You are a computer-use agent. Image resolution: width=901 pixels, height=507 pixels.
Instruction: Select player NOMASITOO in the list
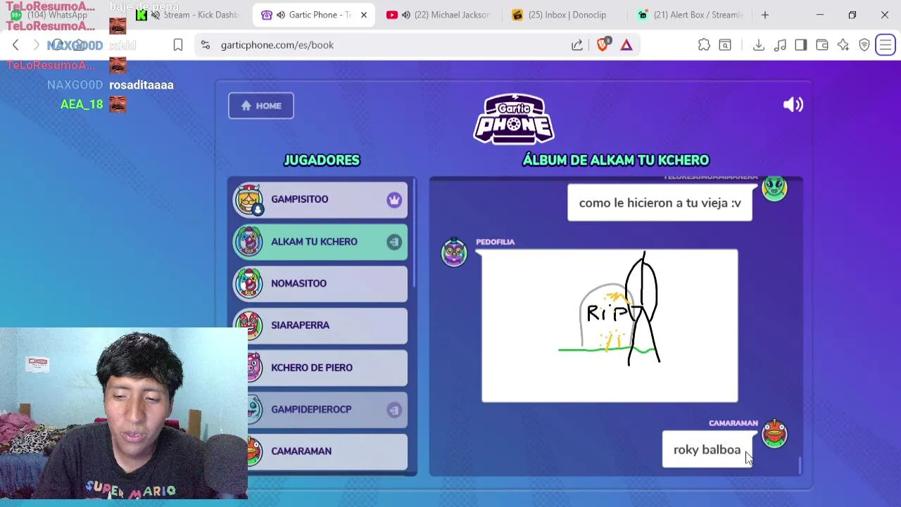320,283
